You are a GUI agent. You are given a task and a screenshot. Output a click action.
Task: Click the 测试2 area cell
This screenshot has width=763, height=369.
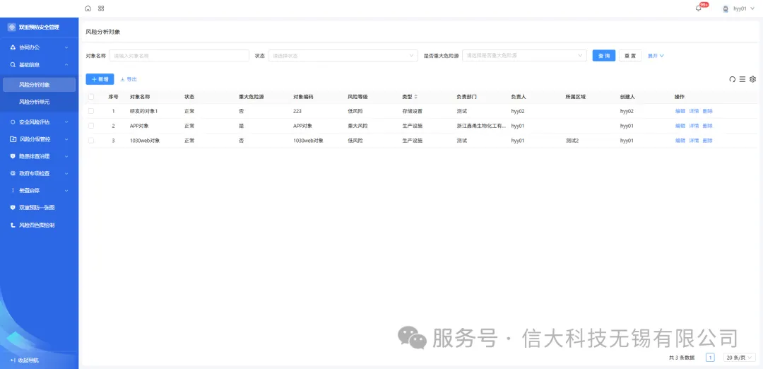tap(572, 140)
